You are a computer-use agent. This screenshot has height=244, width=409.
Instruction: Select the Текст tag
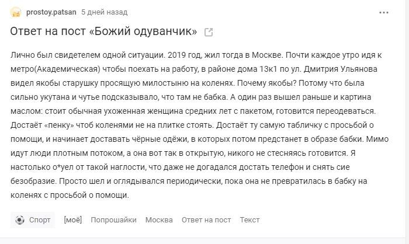click(x=249, y=220)
